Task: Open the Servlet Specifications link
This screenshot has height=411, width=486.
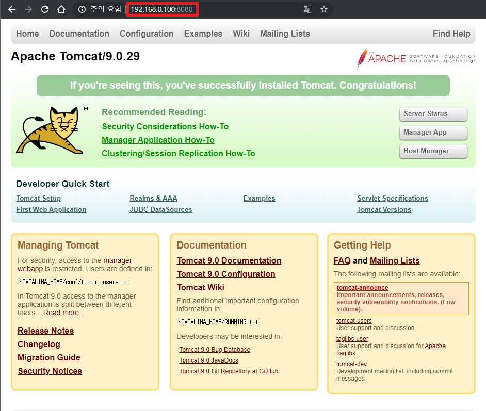Action: tap(393, 198)
